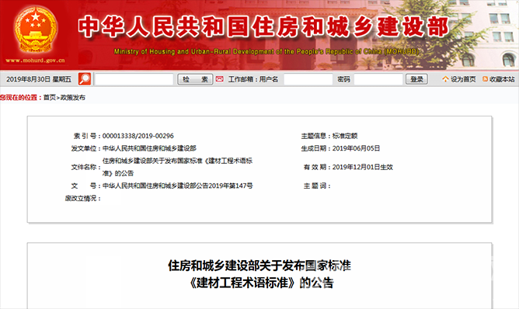Focus the 密码 password input field
The width and height of the screenshot is (519, 309).
click(378, 79)
